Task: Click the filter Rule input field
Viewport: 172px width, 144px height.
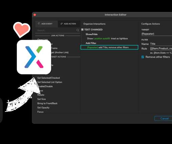Action: [161, 48]
